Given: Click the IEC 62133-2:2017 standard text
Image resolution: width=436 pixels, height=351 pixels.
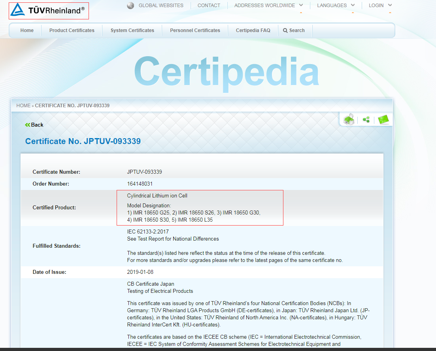Looking at the screenshot, I should tap(148, 231).
